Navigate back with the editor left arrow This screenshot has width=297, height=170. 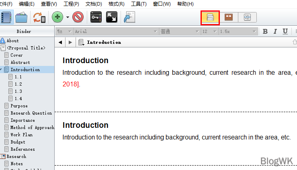[60, 42]
